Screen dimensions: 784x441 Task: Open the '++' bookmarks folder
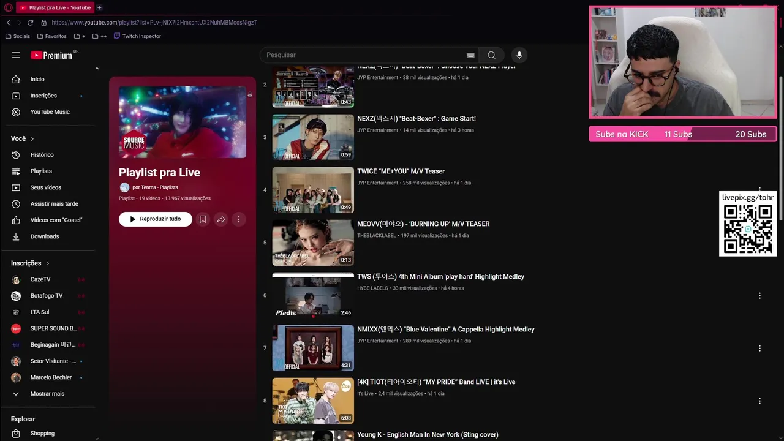coord(100,36)
